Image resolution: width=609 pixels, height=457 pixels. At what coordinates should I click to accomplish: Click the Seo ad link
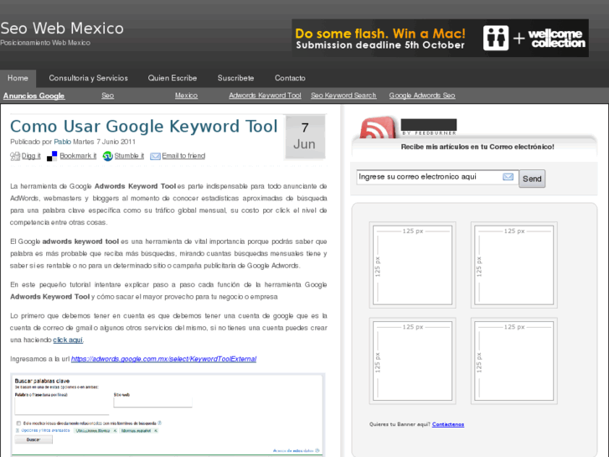coord(107,96)
